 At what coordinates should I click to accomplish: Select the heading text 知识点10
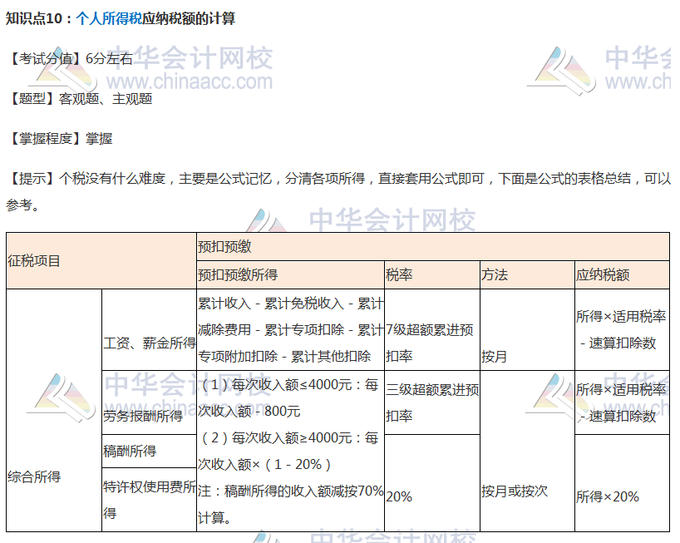[34, 18]
